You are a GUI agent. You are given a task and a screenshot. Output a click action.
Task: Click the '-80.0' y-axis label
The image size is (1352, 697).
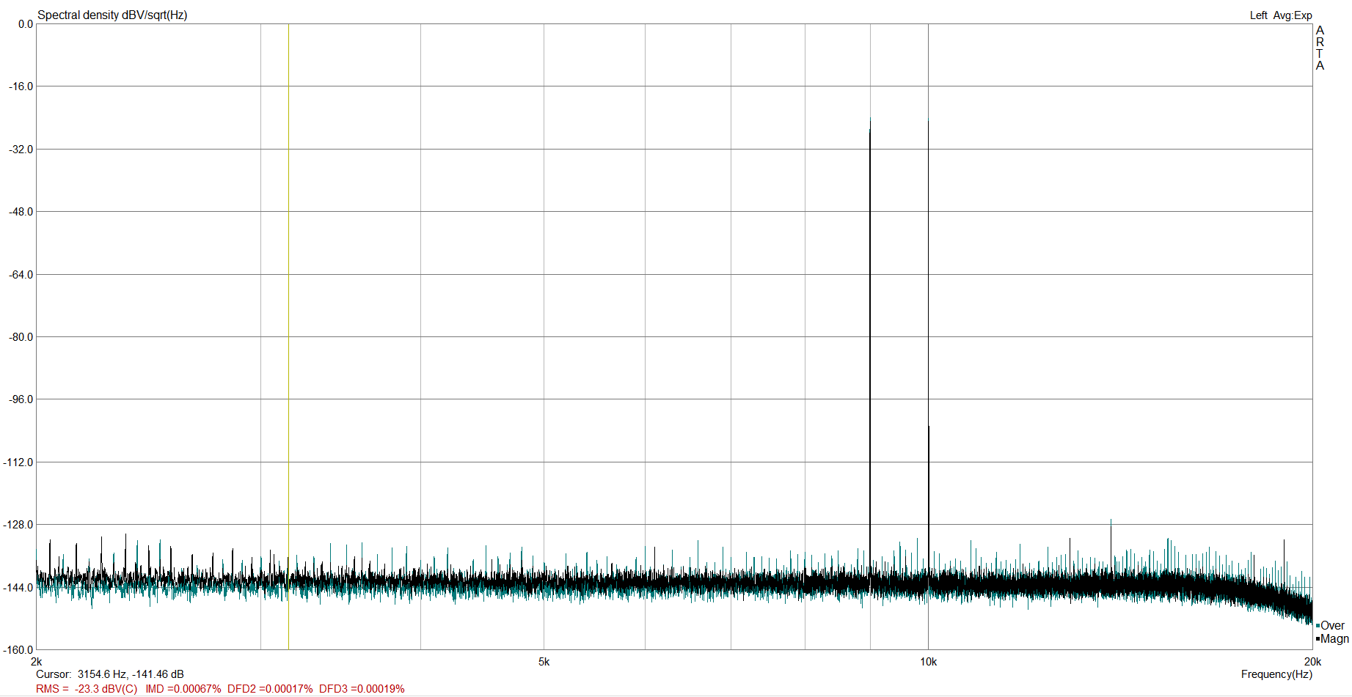pyautogui.click(x=21, y=337)
